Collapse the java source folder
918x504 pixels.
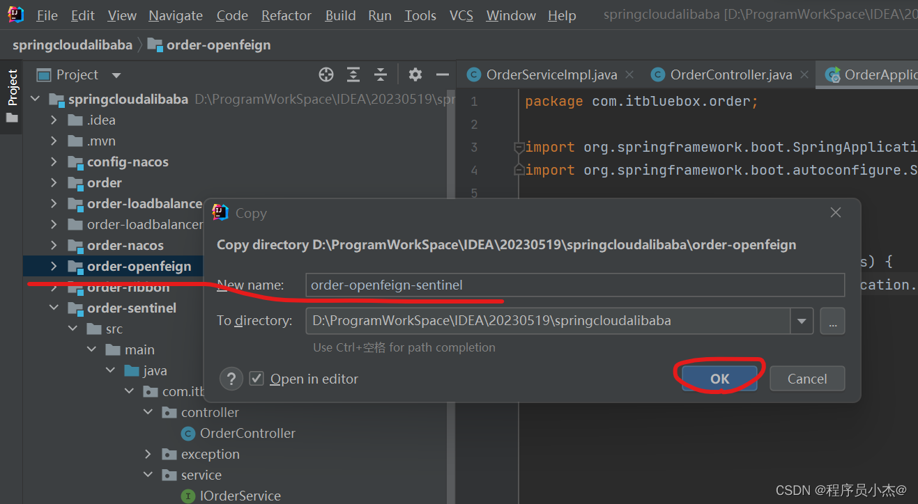(x=110, y=371)
